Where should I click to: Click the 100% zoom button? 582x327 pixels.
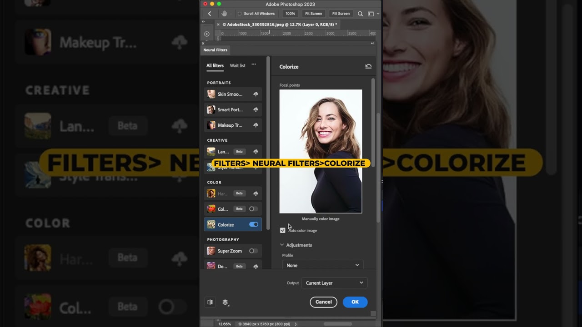[290, 14]
